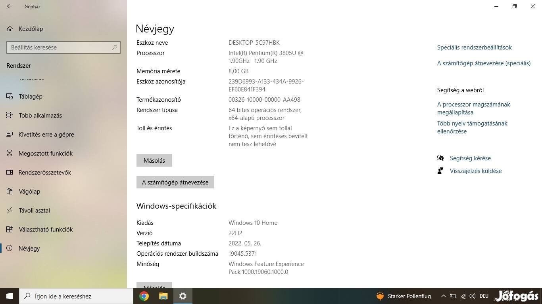Open Megosztott funkciók settings page
The width and height of the screenshot is (542, 304).
tap(63, 153)
